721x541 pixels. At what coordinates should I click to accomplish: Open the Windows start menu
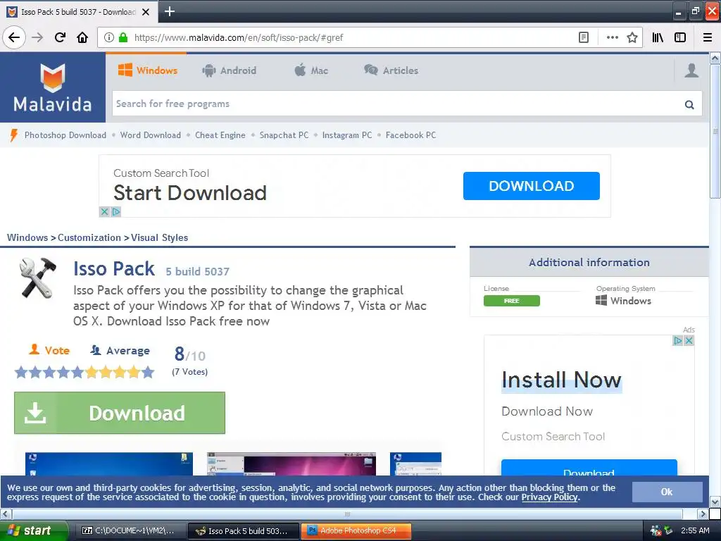tap(34, 530)
